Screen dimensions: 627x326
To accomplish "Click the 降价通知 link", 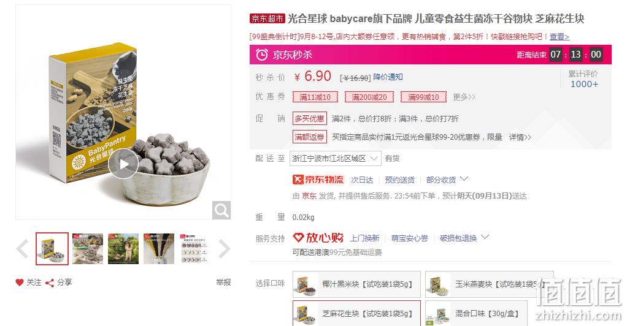I will [388, 77].
